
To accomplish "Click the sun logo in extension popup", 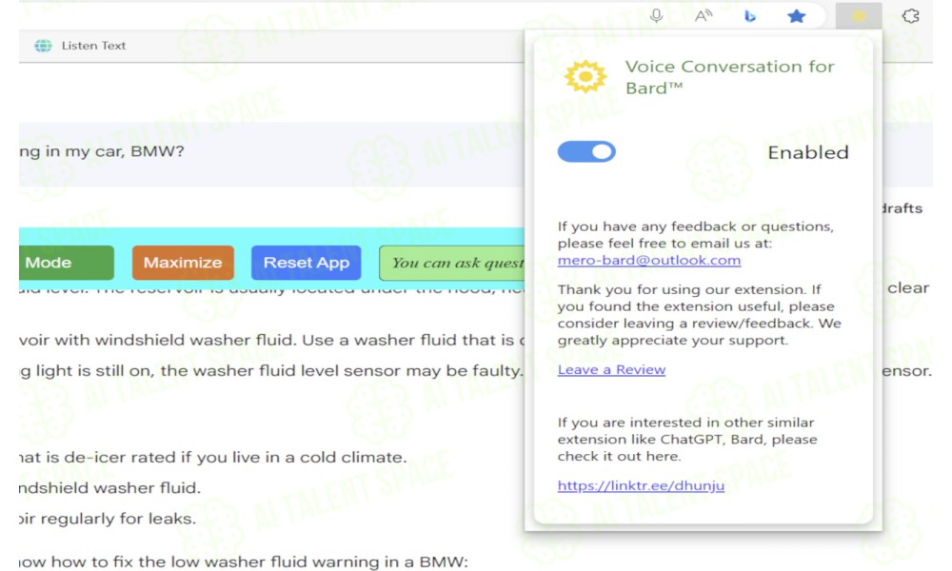I will coord(585,76).
